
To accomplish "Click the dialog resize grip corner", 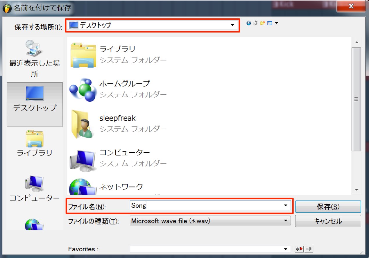I will [362, 252].
